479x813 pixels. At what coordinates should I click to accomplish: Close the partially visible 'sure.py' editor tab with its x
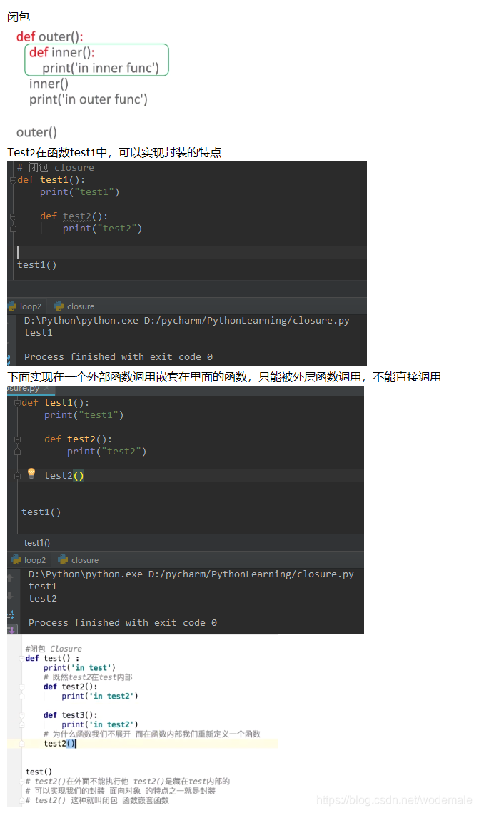46,388
